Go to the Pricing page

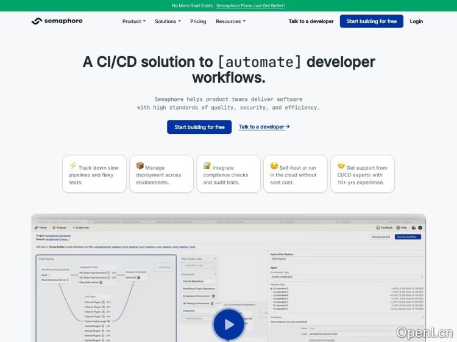pyautogui.click(x=198, y=21)
